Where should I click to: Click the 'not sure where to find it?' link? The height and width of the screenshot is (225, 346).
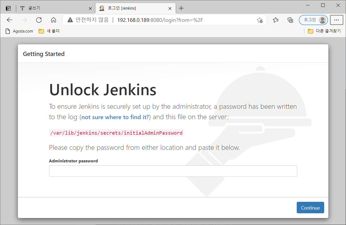point(115,117)
